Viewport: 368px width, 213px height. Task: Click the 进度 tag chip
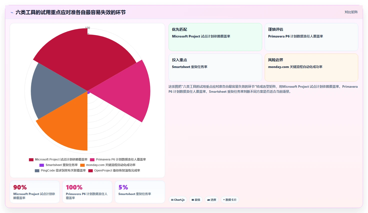(212, 200)
